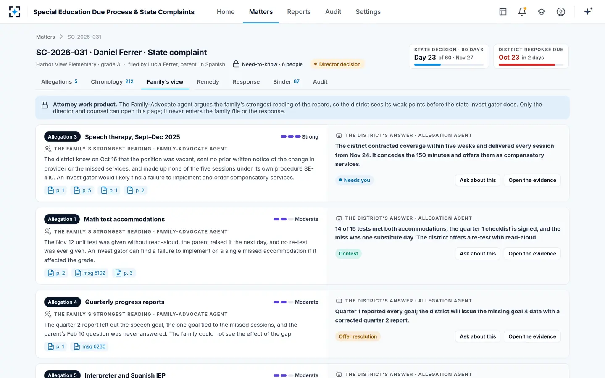This screenshot has width=605, height=378.
Task: Switch to the Binder tab
Action: pyautogui.click(x=286, y=81)
